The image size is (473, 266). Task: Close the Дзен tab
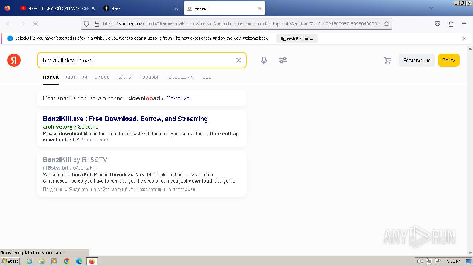pos(176,8)
